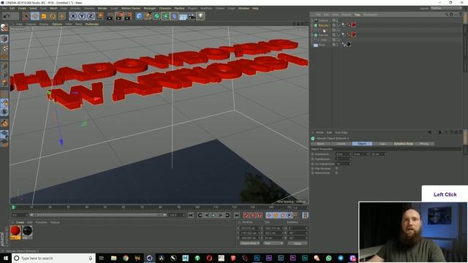Open the Render menu

point(102,8)
